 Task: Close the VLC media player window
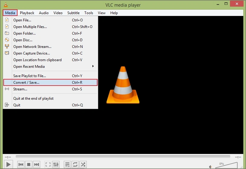point(237,4)
